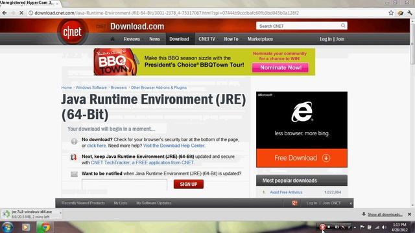Image resolution: width=415 pixels, height=233 pixels.
Task: Show hidden system tray icons
Action: (355, 227)
